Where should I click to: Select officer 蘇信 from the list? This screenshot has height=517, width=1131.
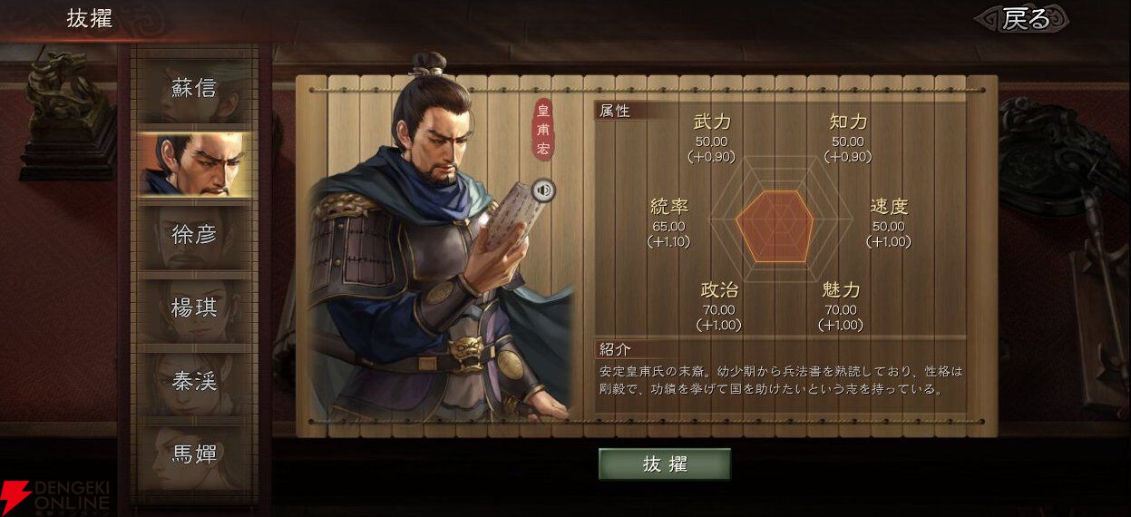tap(194, 89)
